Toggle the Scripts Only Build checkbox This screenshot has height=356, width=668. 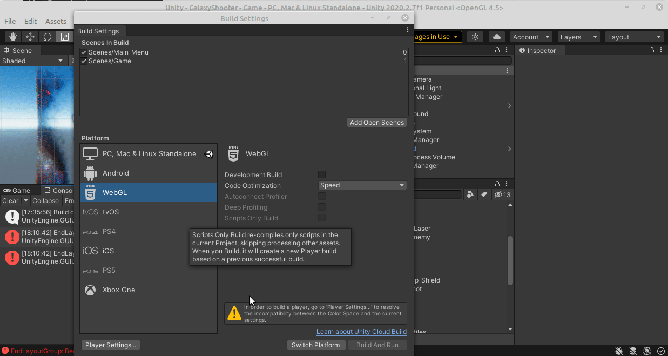pos(322,218)
